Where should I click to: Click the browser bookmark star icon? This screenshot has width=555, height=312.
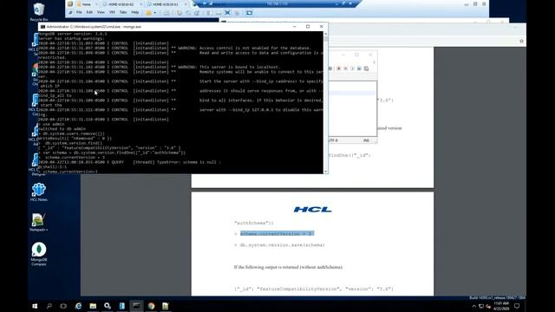[521, 41]
